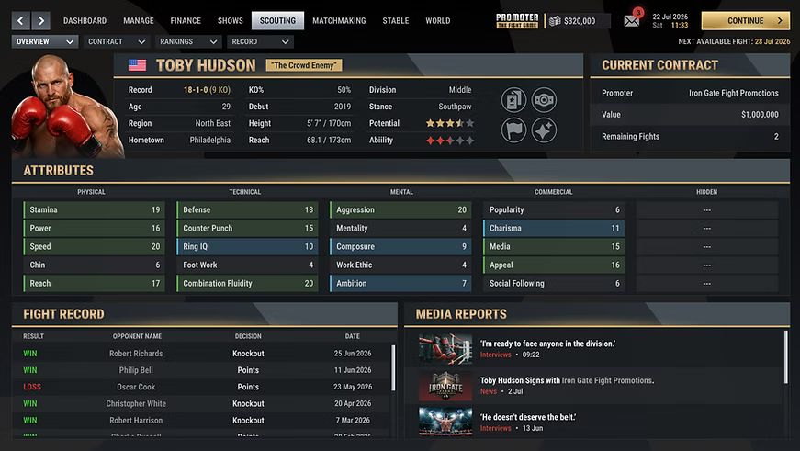Click the Social Following attribute row
Viewport: 800px width, 451px height.
click(x=554, y=283)
